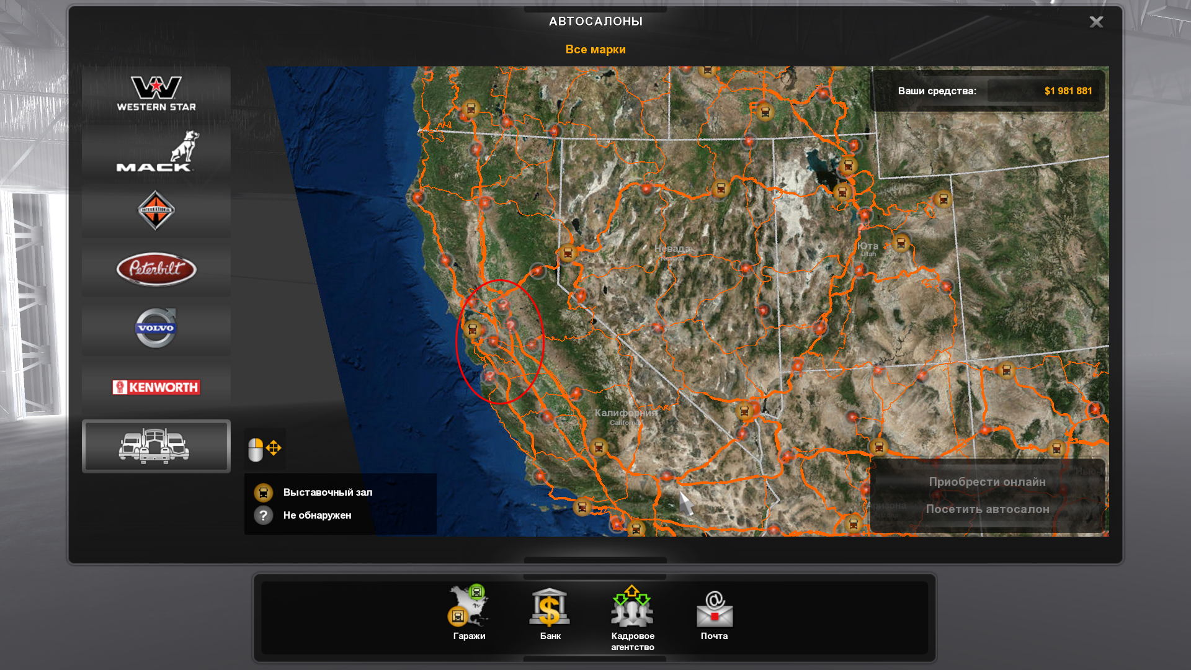Click the showroom marker inside the red ellipse
This screenshot has width=1191, height=670.
click(473, 329)
